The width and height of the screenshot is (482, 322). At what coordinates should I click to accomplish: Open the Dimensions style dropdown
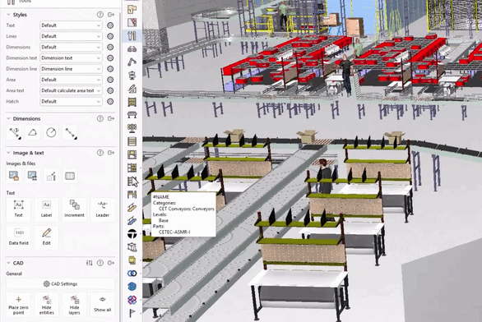(x=71, y=47)
